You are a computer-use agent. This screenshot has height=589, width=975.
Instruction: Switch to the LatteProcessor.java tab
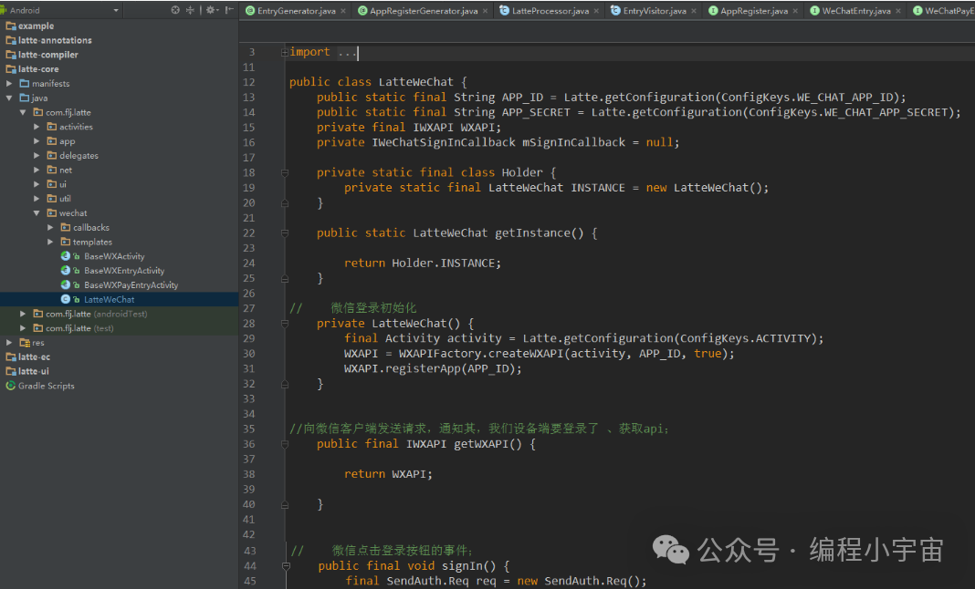550,11
